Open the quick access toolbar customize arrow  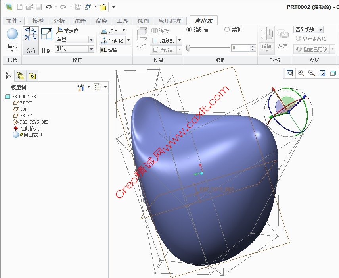(113, 7)
